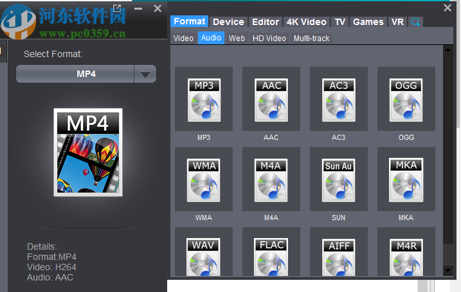461x292 pixels.
Task: Open the Select Format dropdown arrow
Action: pyautogui.click(x=145, y=74)
